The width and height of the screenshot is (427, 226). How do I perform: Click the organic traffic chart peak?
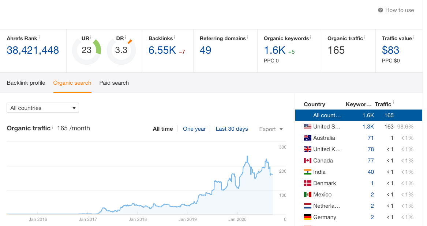click(247, 157)
